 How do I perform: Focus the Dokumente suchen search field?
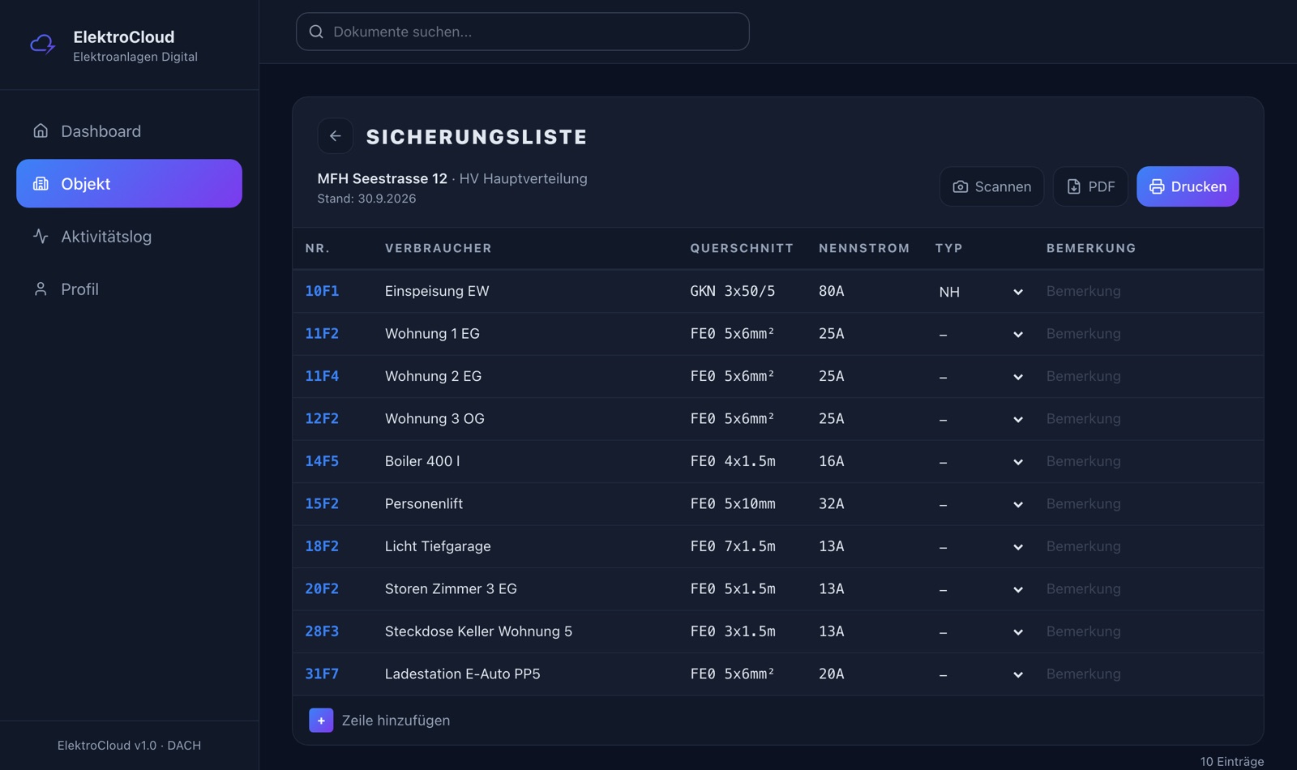pyautogui.click(x=523, y=32)
